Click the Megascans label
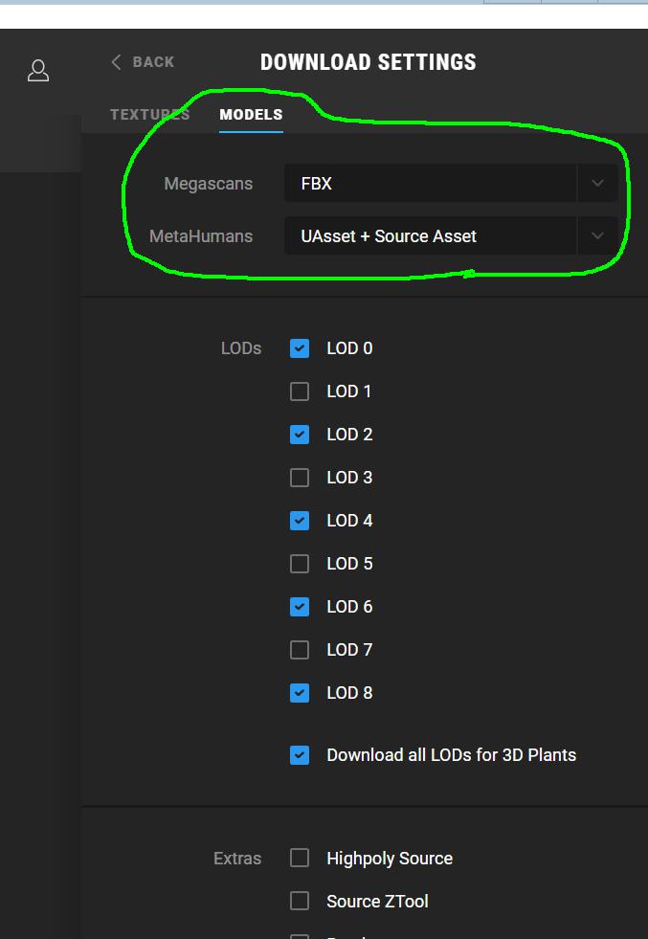Screen dimensions: 648x939 [209, 184]
